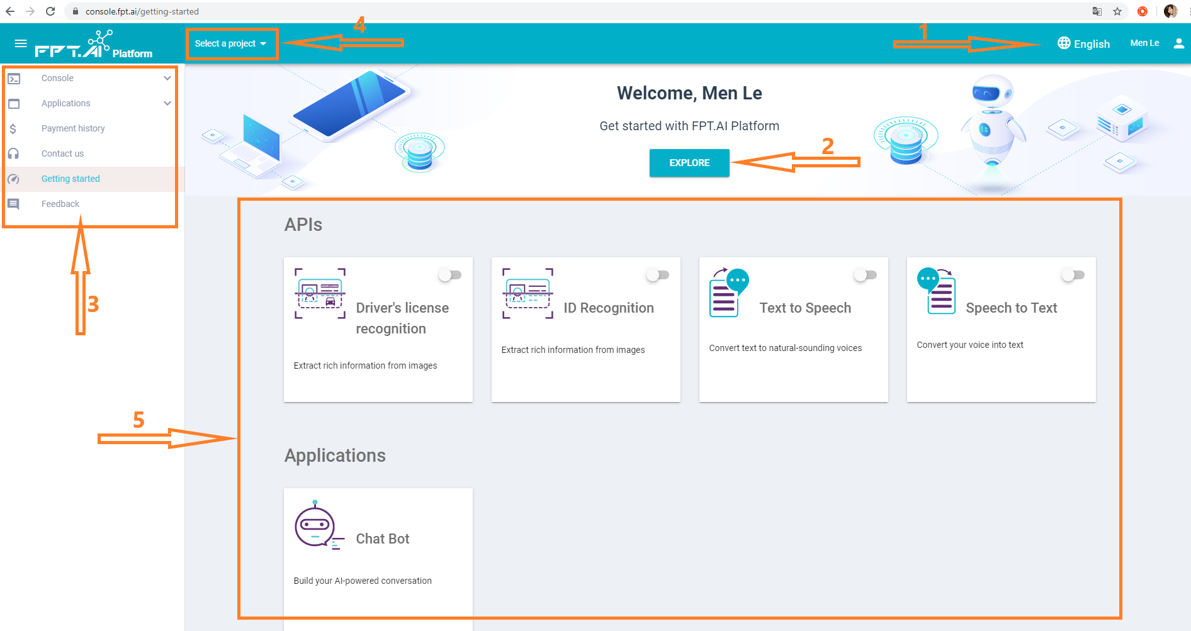Expand the Console sidebar section
1191x631 pixels.
pyautogui.click(x=167, y=78)
